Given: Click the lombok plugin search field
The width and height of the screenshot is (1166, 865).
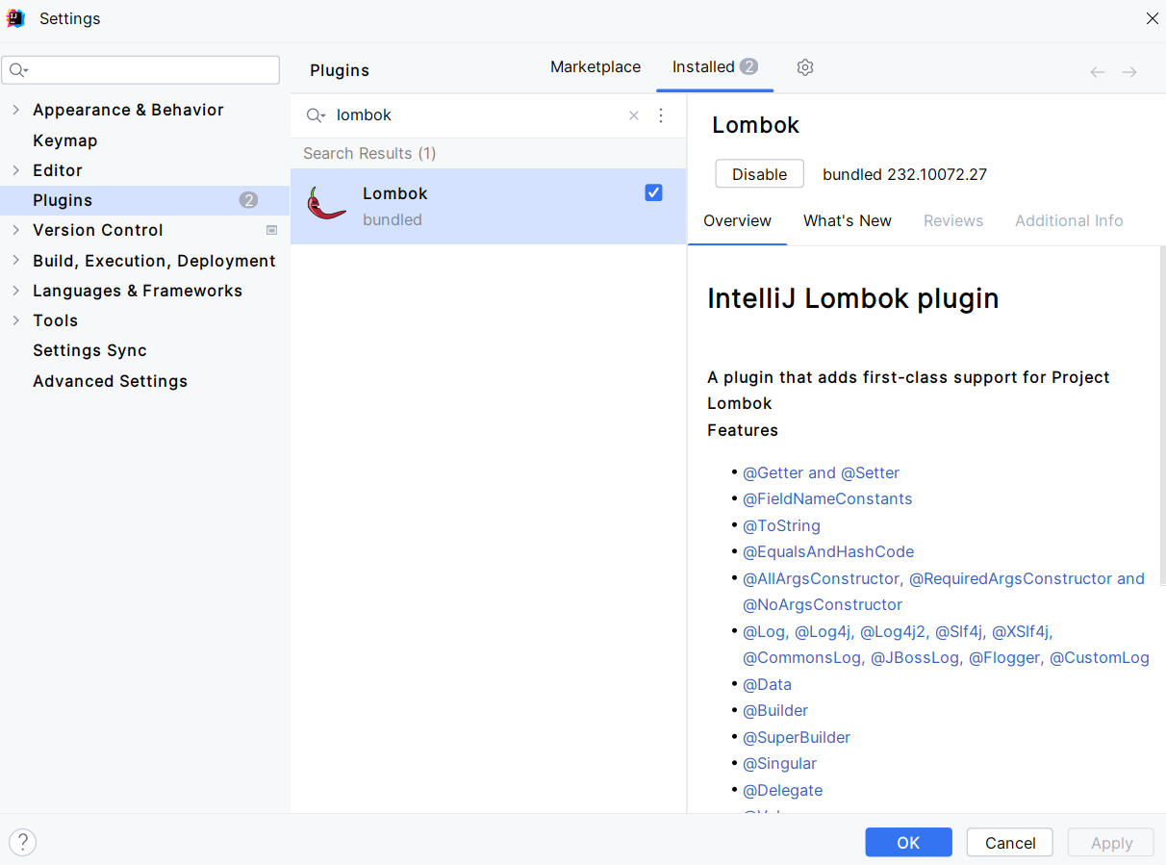Looking at the screenshot, I should [478, 115].
